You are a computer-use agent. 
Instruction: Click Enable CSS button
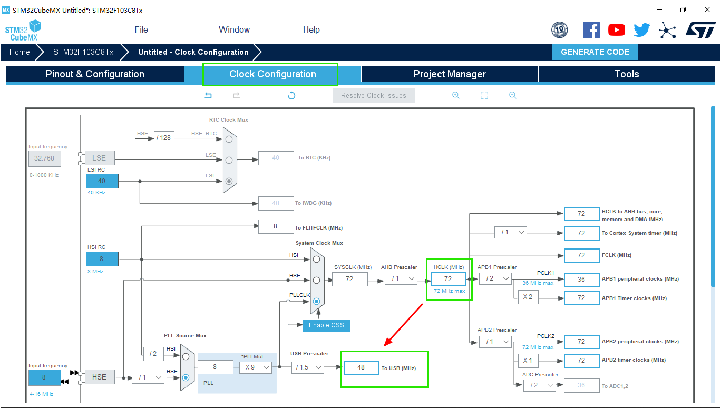326,325
